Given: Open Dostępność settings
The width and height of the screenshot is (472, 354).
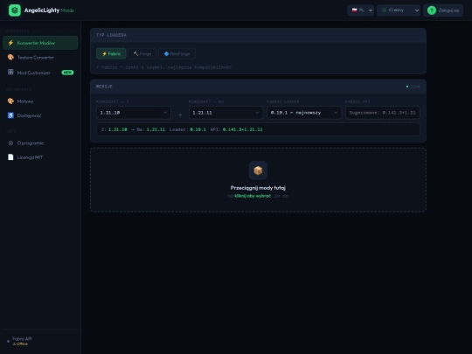Looking at the screenshot, I should (40, 115).
